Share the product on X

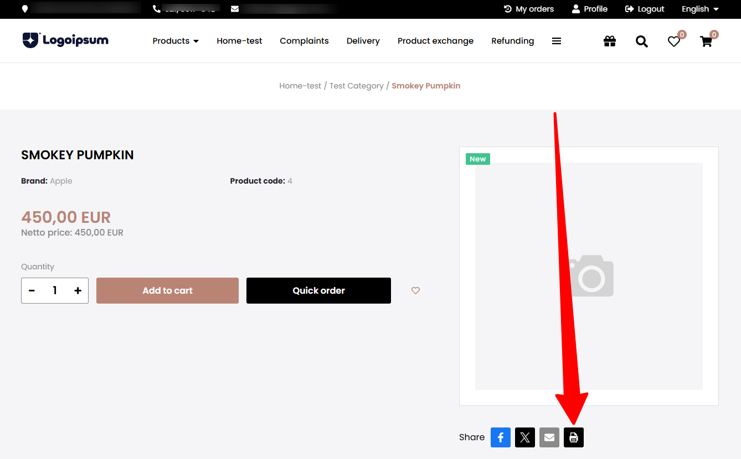(x=524, y=437)
